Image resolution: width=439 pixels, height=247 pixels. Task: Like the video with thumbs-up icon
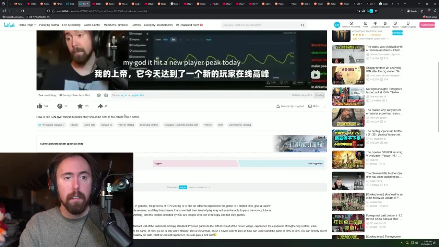click(x=40, y=106)
